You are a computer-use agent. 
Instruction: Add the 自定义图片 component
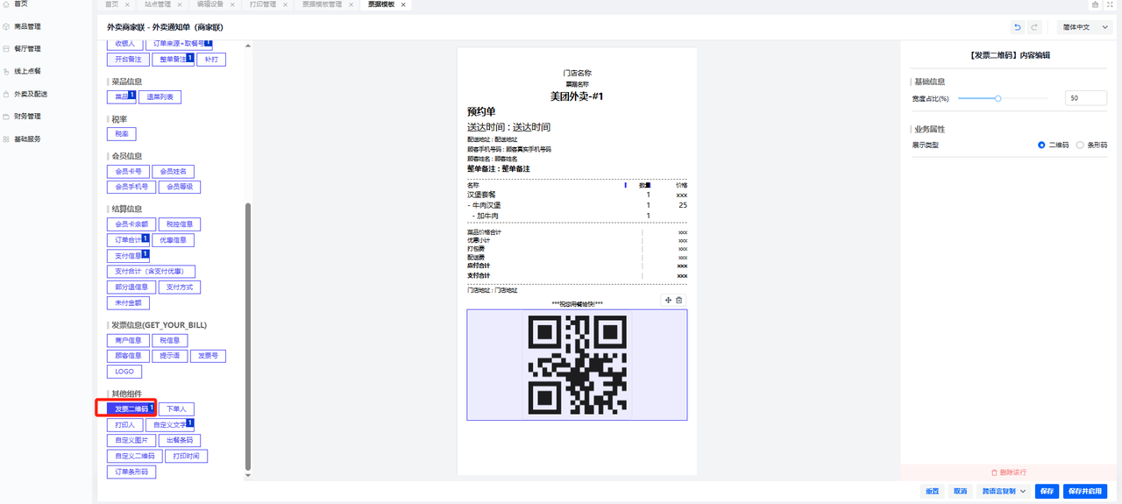(x=131, y=440)
